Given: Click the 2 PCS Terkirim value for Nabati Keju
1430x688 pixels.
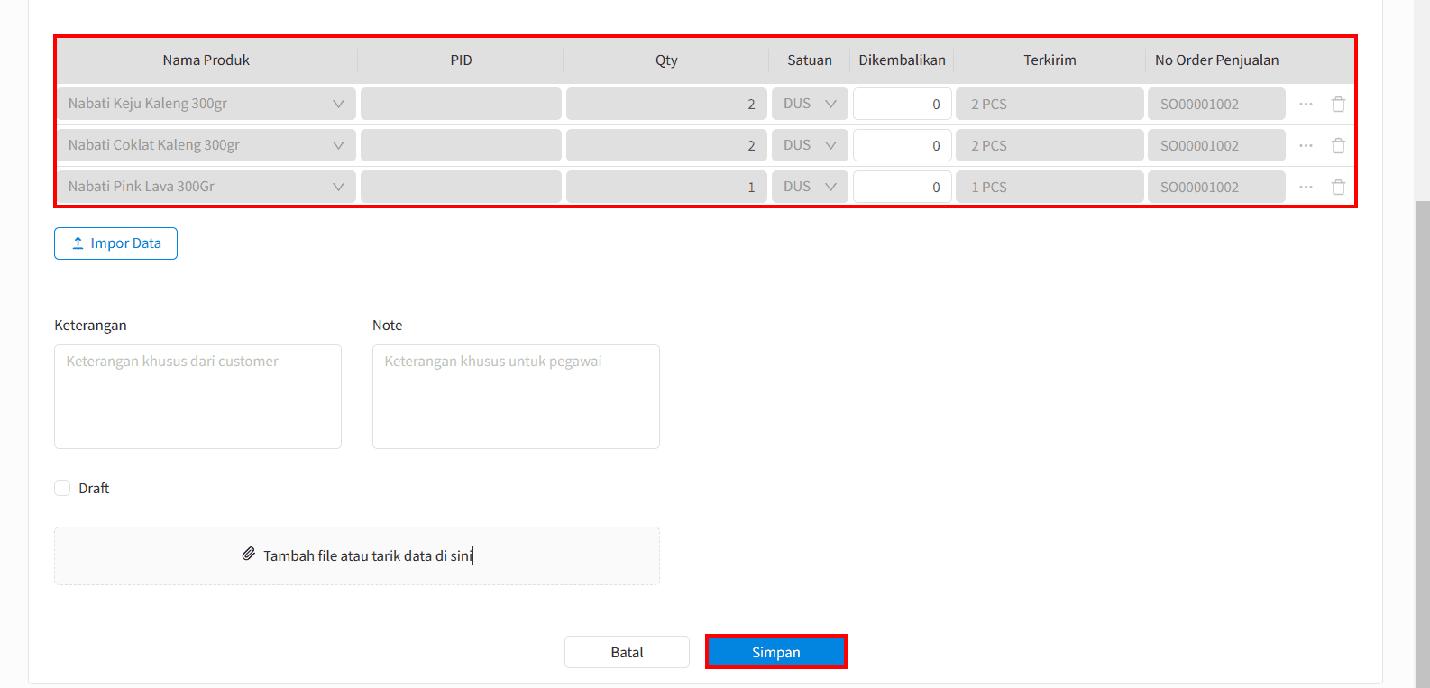Looking at the screenshot, I should coord(1050,104).
